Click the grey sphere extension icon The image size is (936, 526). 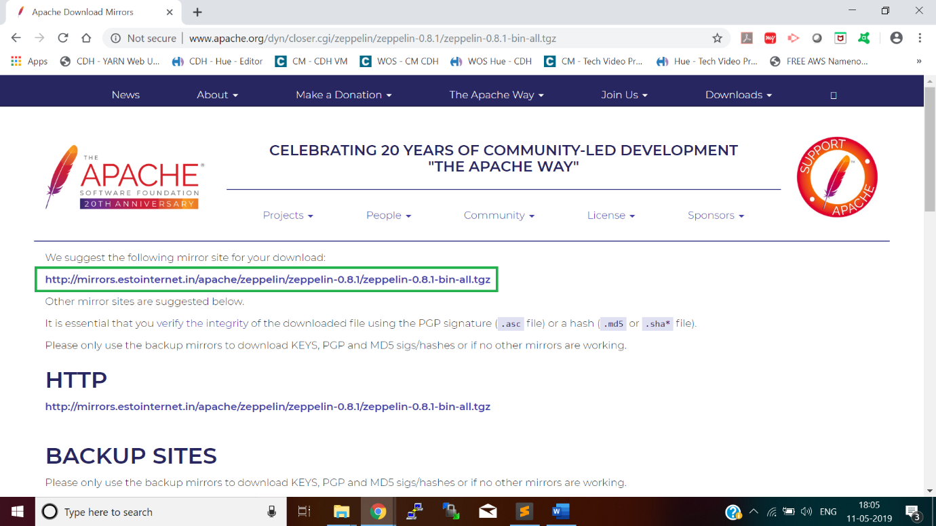pyautogui.click(x=817, y=39)
